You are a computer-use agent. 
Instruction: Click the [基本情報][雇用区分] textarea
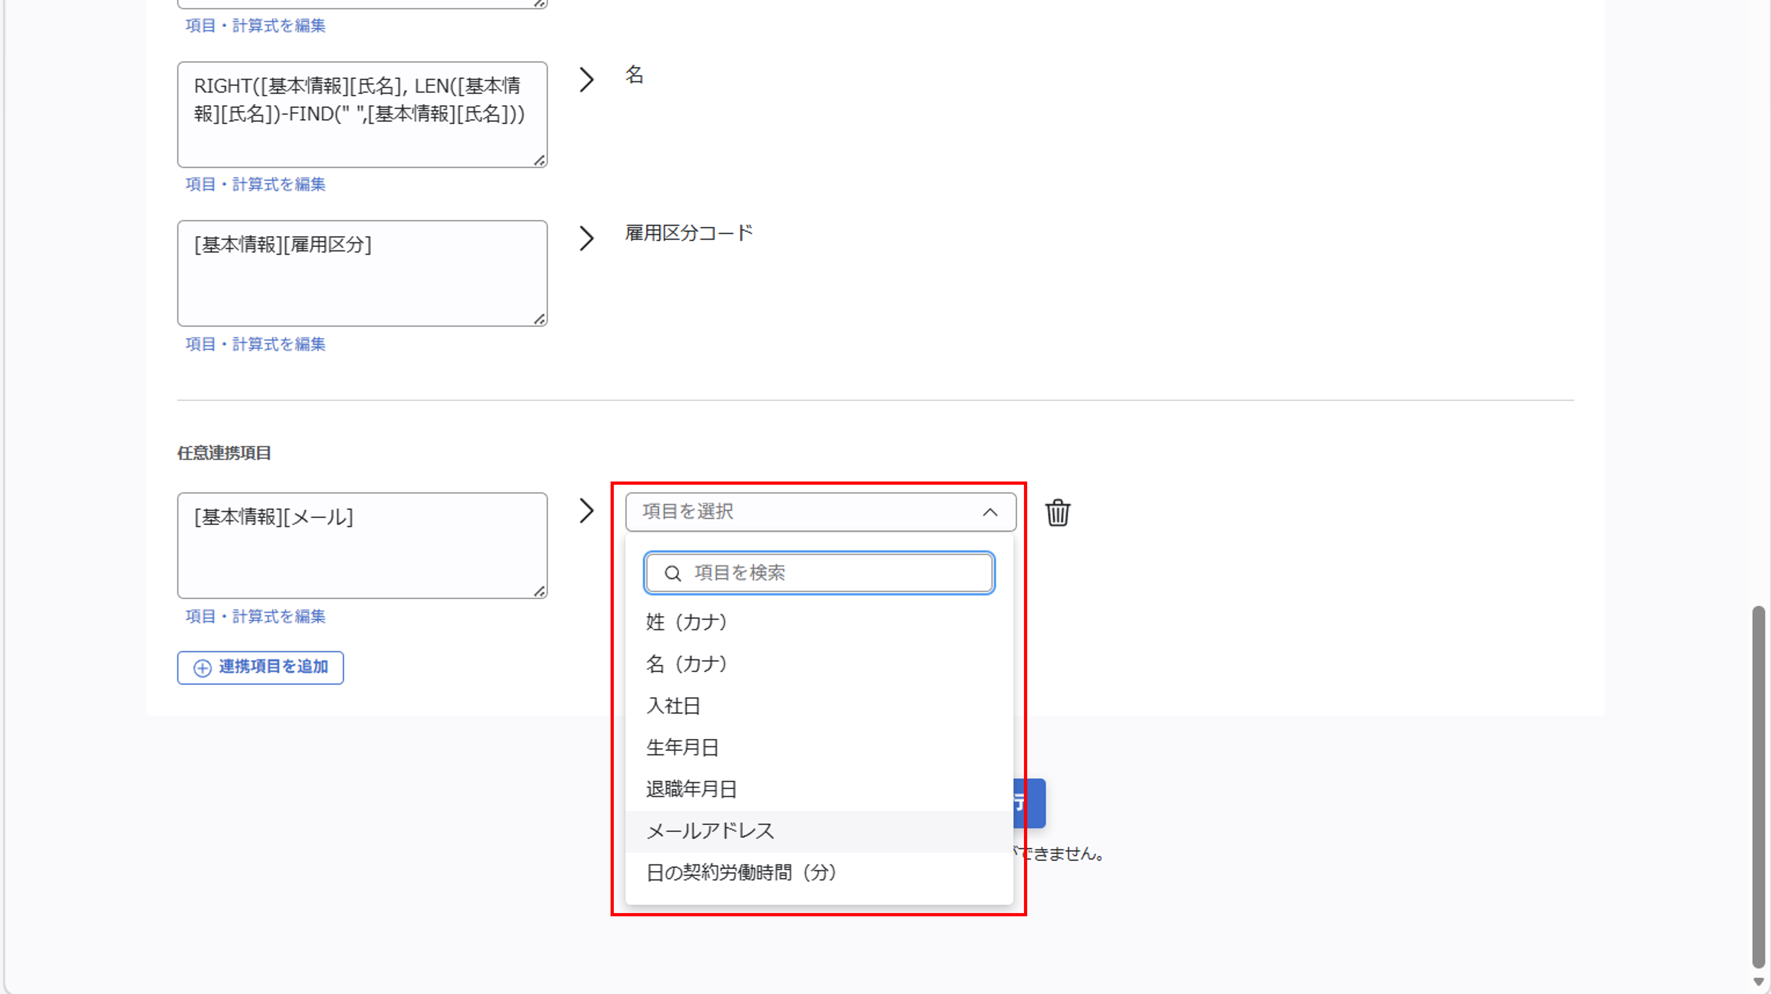click(x=362, y=273)
